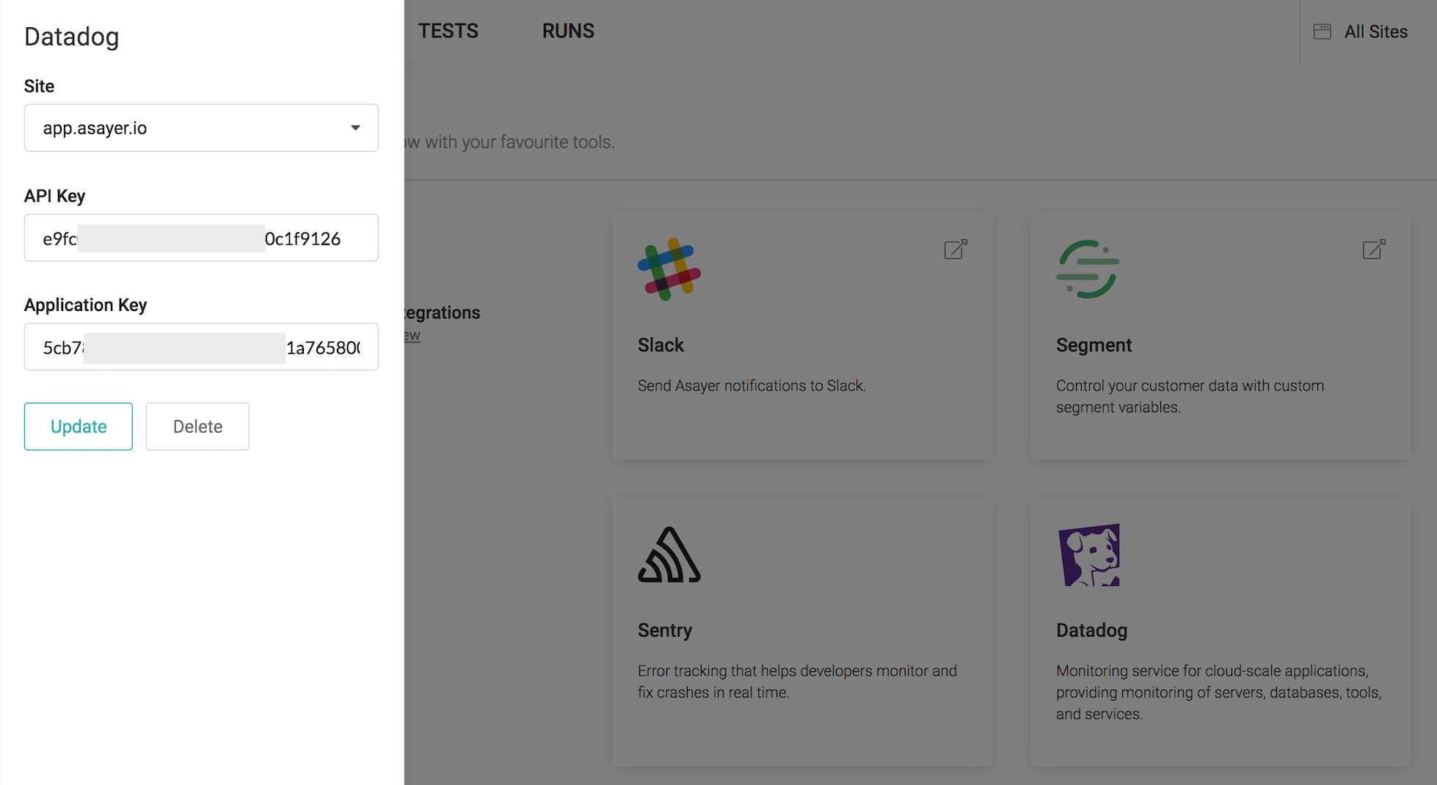Focus the Application Key input field

pyautogui.click(x=200, y=347)
